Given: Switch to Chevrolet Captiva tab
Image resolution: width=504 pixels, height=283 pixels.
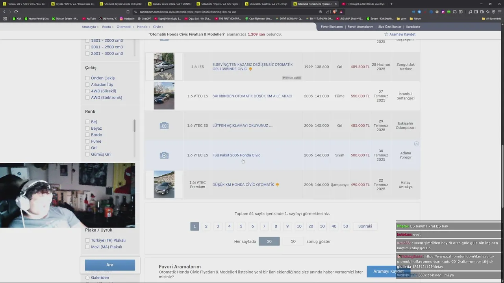Looking at the screenshot, I should click(266, 4).
